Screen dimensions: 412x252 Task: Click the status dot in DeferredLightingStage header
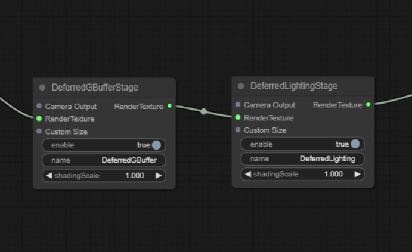241,86
